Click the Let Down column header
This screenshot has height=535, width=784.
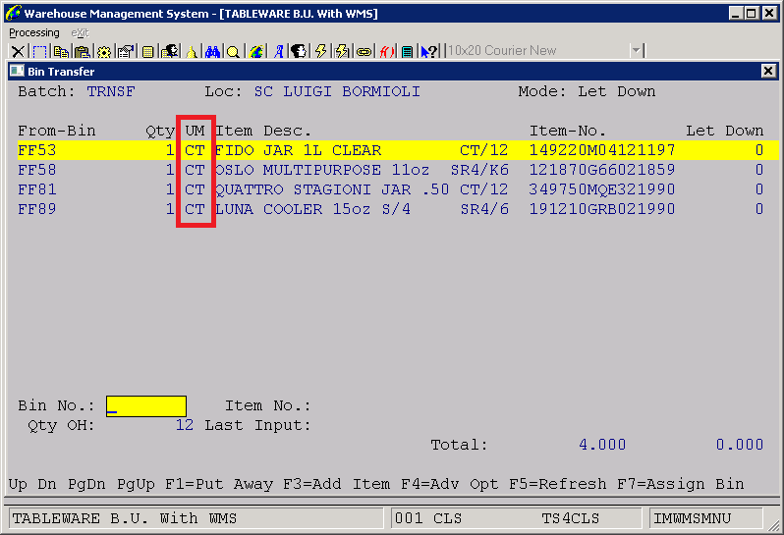[x=724, y=131]
